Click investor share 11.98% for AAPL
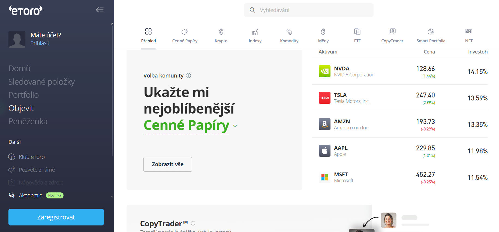 point(477,151)
